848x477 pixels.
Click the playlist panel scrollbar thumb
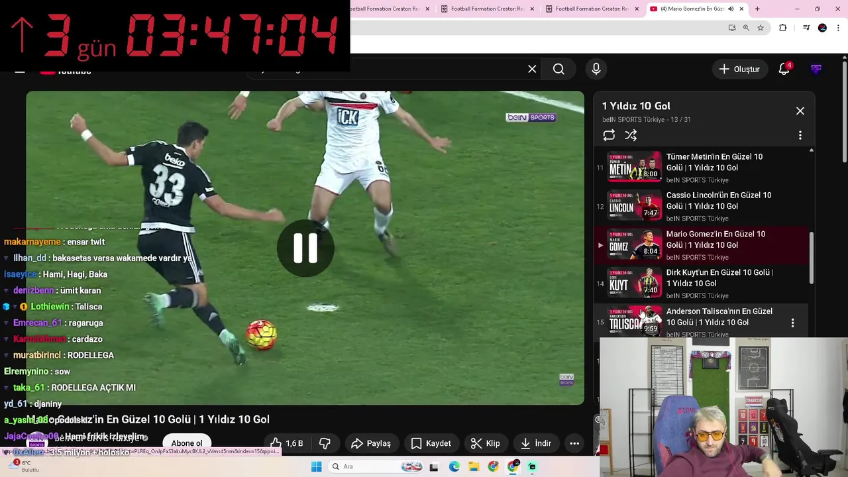[811, 258]
